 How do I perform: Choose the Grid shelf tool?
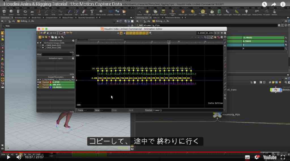[32, 12]
